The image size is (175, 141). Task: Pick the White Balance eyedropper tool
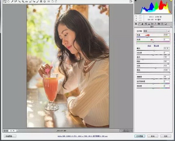tap(12, 2)
